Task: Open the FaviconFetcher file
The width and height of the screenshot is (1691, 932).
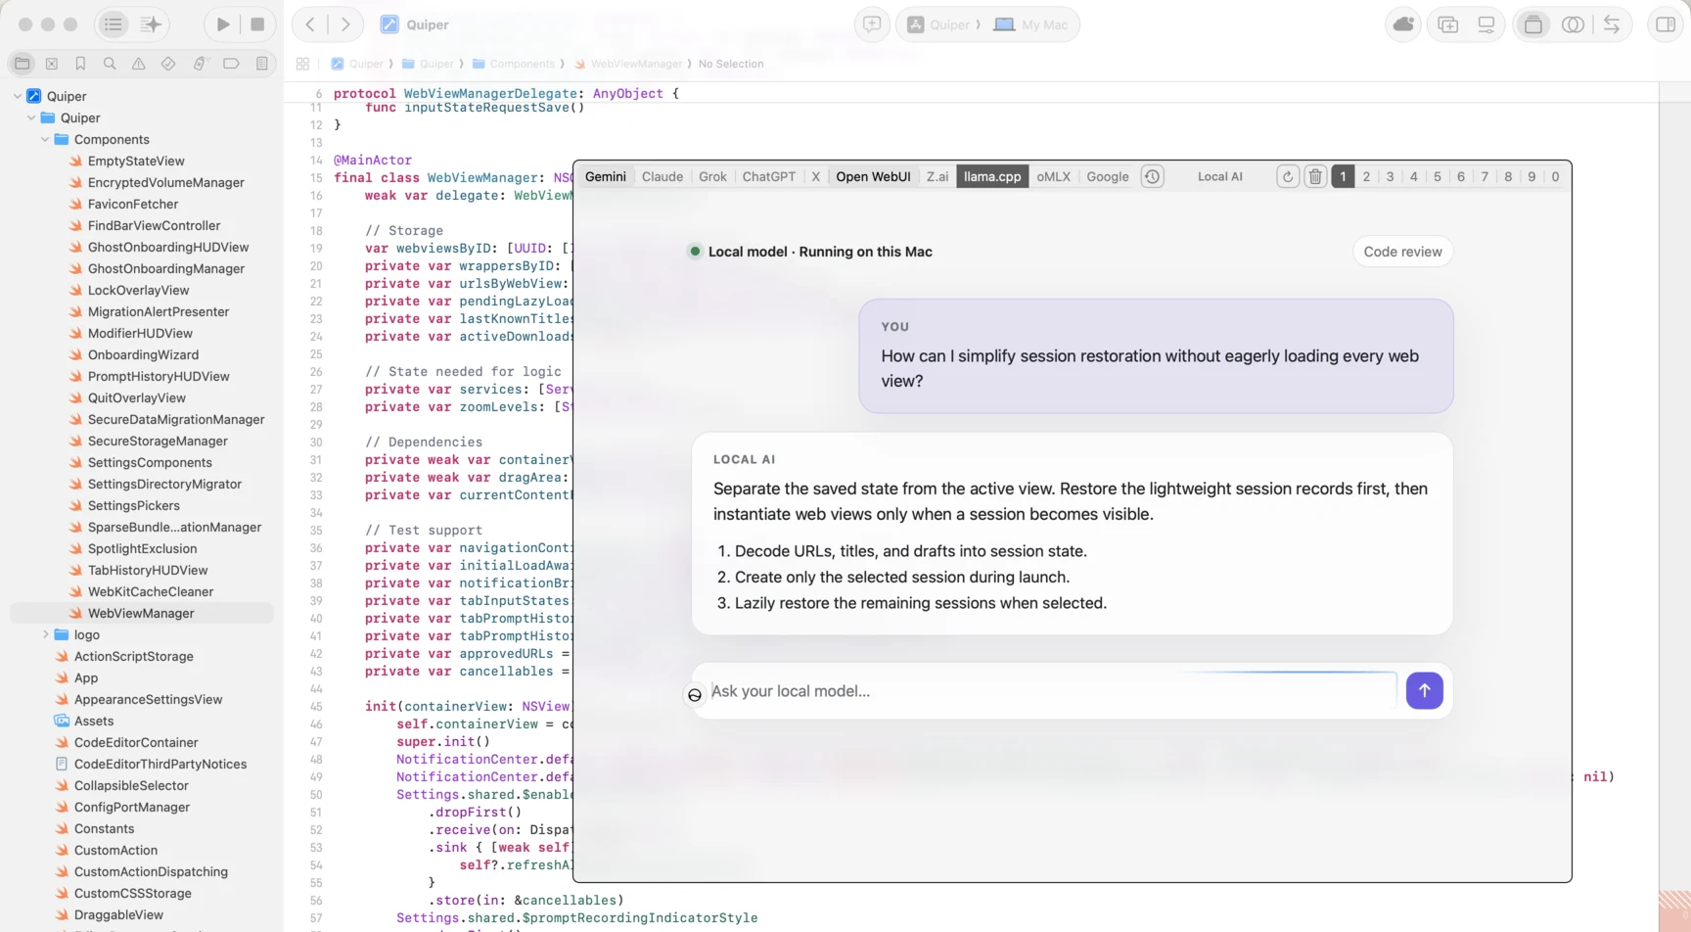Action: pos(133,204)
